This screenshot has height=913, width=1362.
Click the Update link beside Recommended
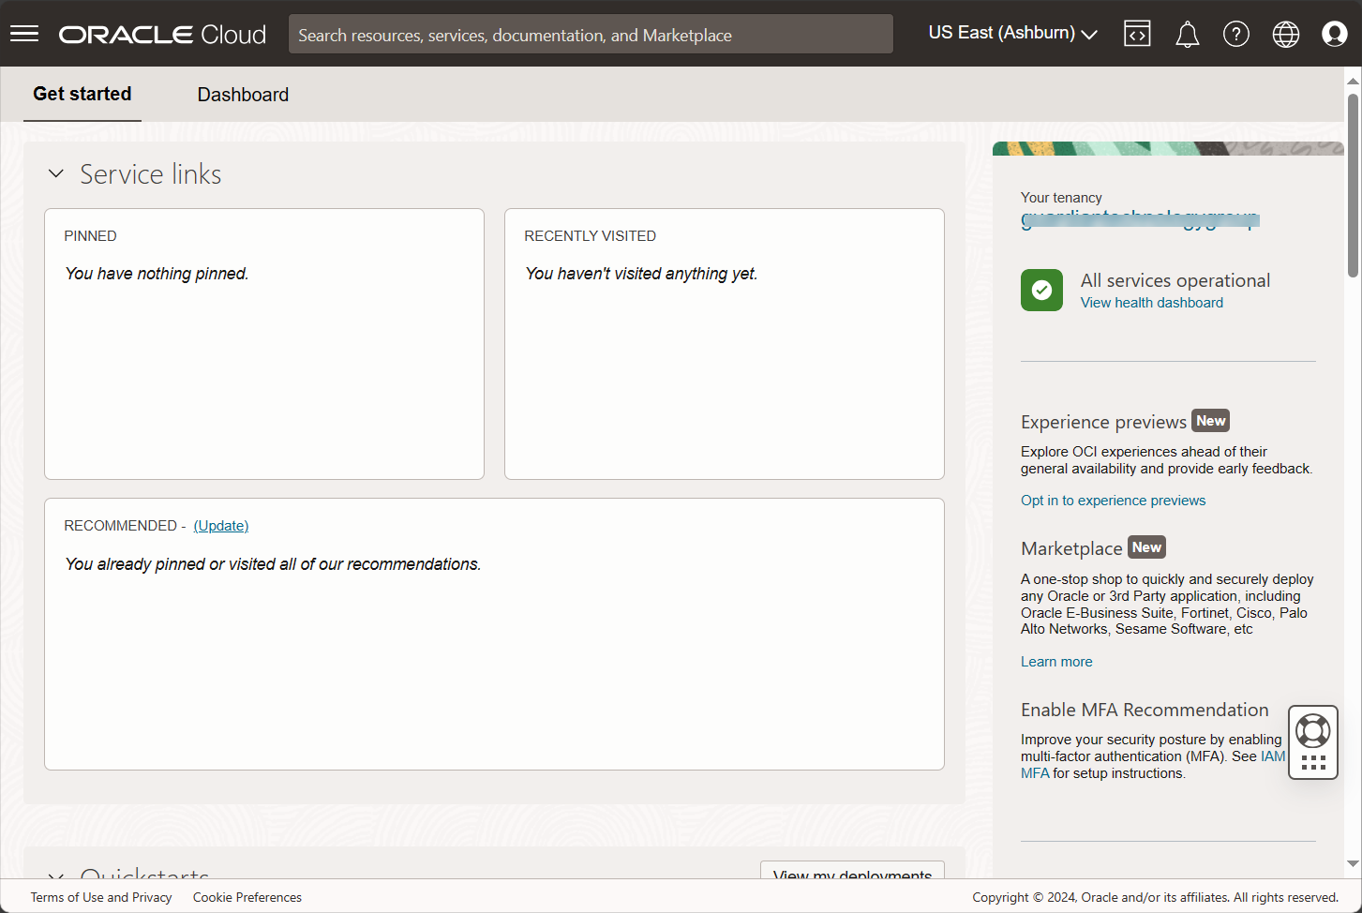(221, 526)
